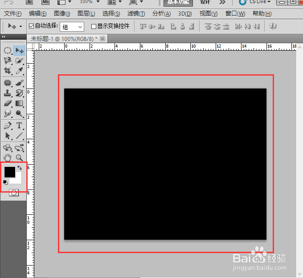Swap foreground and background colors
Screen dimensions: 303x278
[x=20, y=168]
